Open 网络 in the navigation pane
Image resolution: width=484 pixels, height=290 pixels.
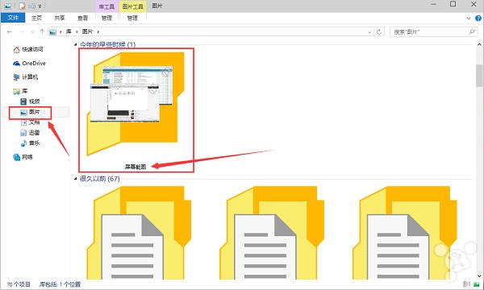click(x=23, y=157)
